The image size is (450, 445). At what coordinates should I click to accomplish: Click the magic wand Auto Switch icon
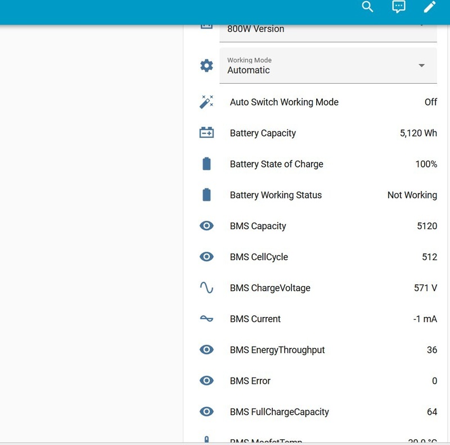[206, 102]
